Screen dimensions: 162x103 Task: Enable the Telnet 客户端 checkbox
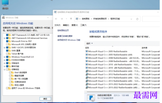click(x=7, y=54)
